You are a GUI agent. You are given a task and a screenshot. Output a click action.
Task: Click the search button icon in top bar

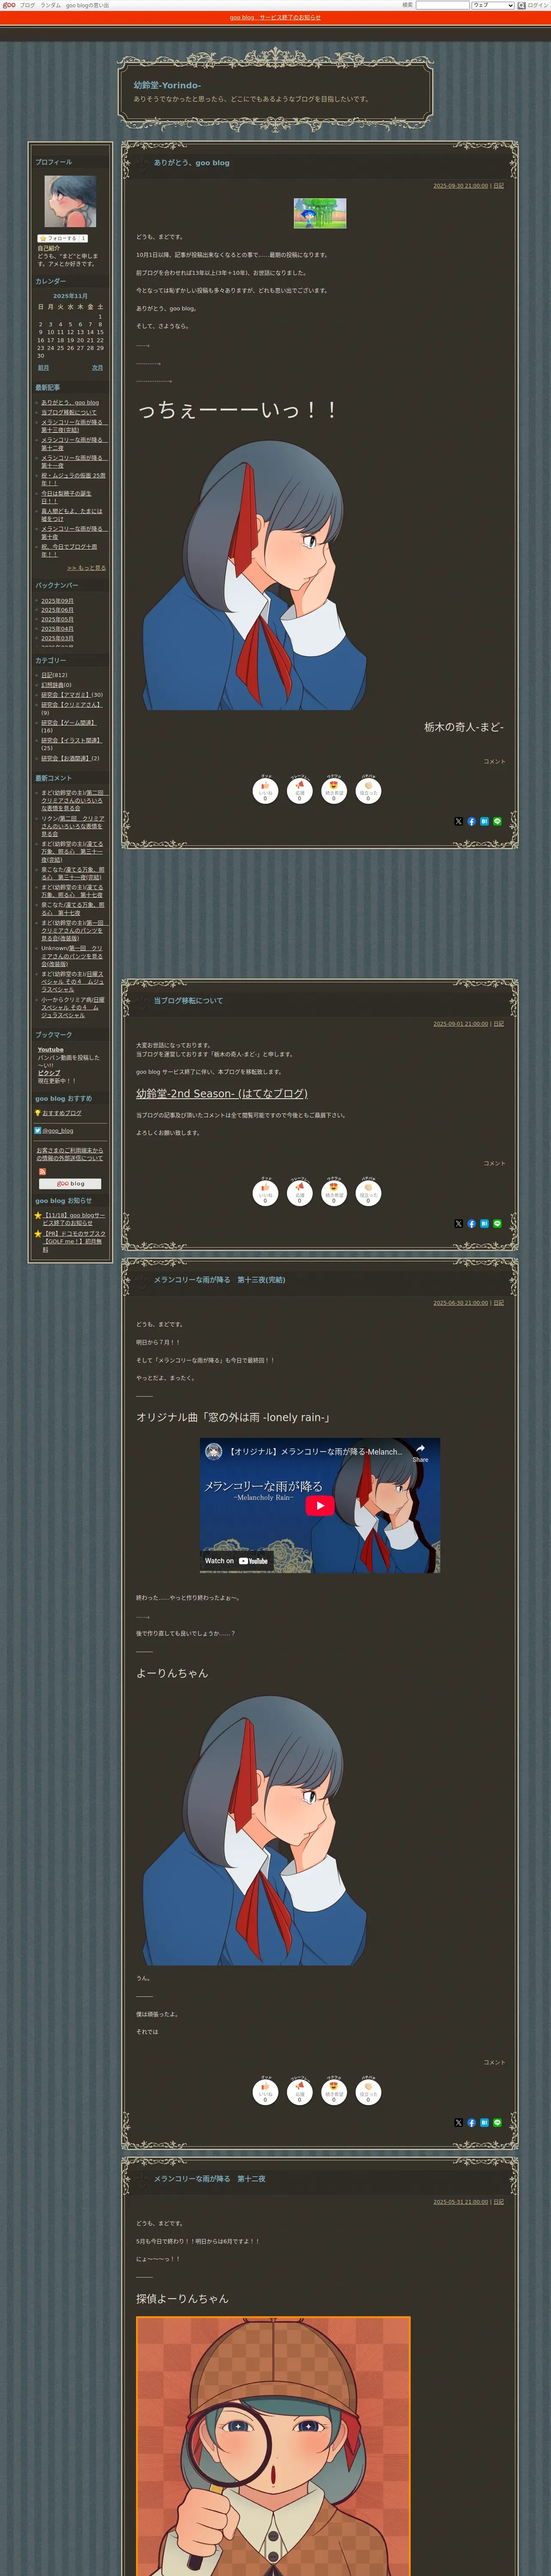pos(521,5)
